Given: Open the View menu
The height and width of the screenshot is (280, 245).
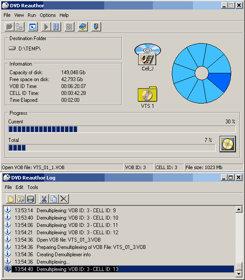Looking at the screenshot, I should 19,15.
